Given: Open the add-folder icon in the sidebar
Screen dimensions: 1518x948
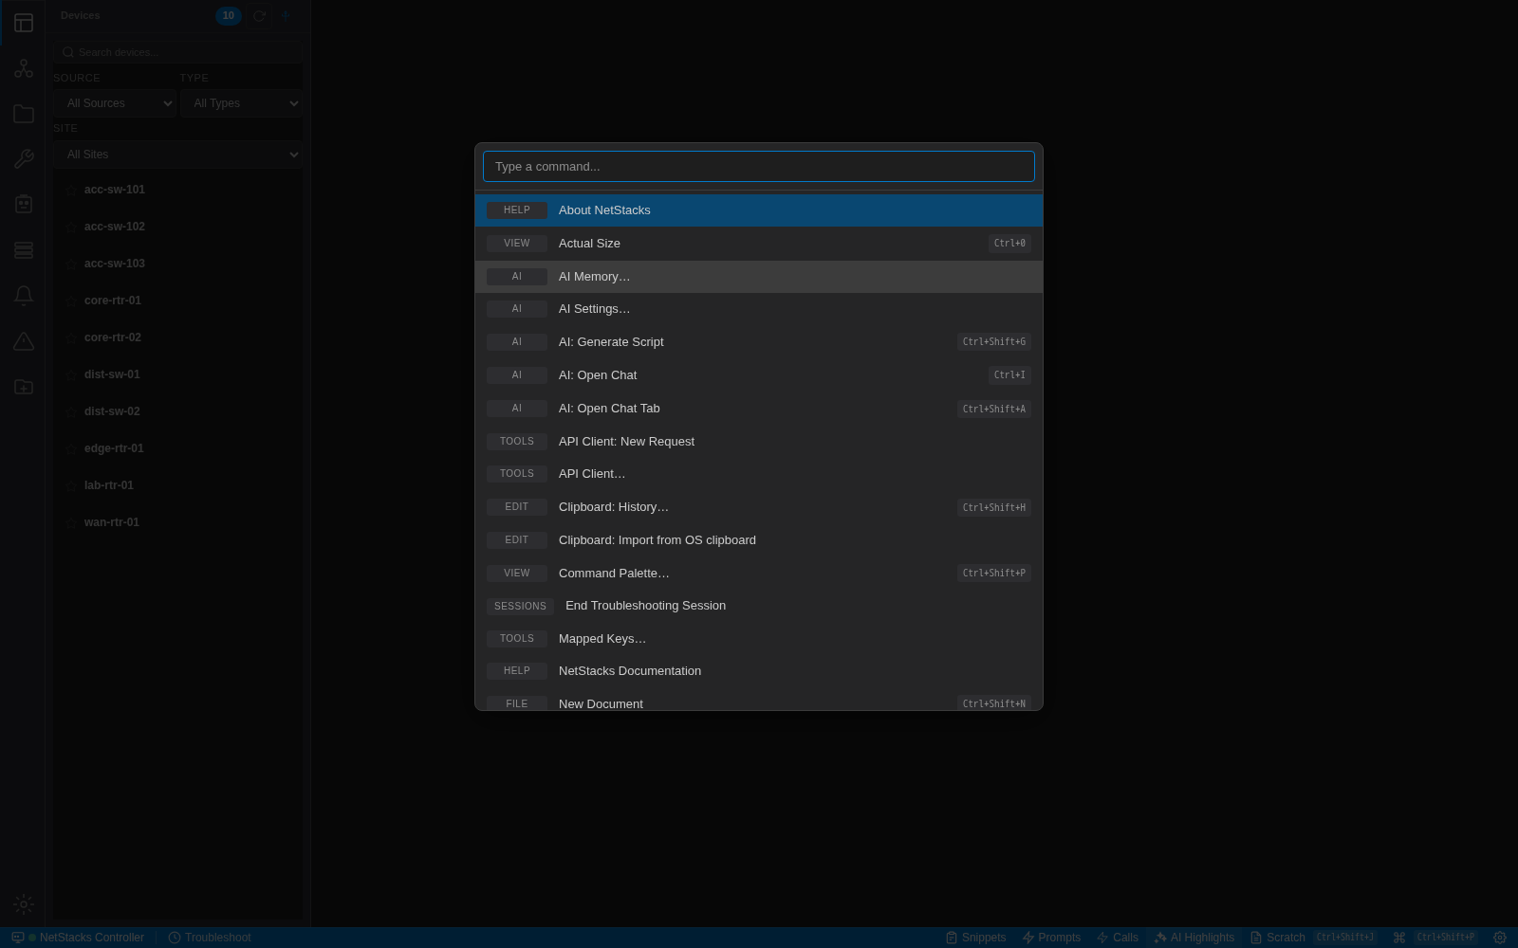Looking at the screenshot, I should (24, 387).
